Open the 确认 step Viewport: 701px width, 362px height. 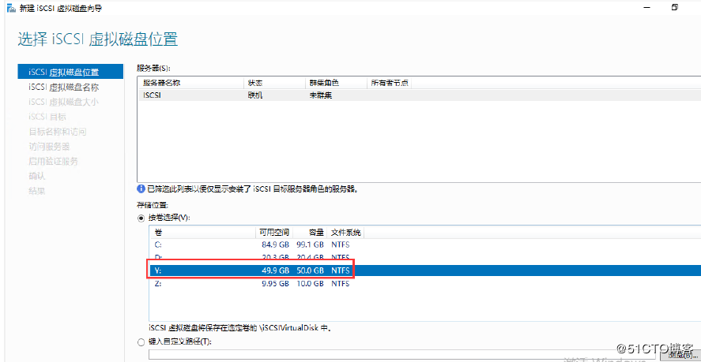pos(37,176)
